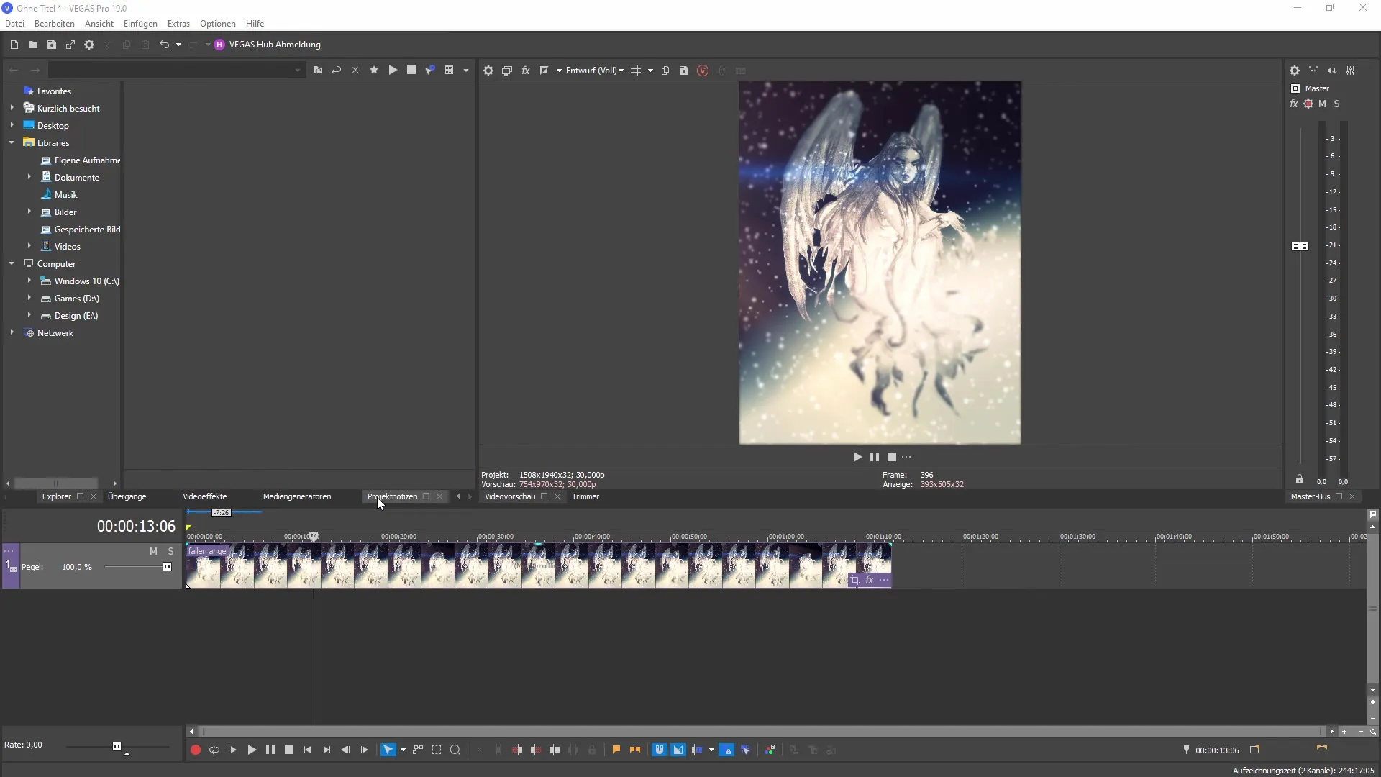The image size is (1381, 777).
Task: Select the Musik library folder
Action: 65,195
